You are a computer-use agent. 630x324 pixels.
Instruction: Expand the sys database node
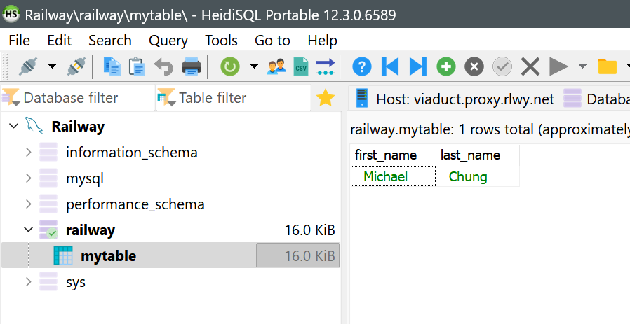(x=28, y=282)
